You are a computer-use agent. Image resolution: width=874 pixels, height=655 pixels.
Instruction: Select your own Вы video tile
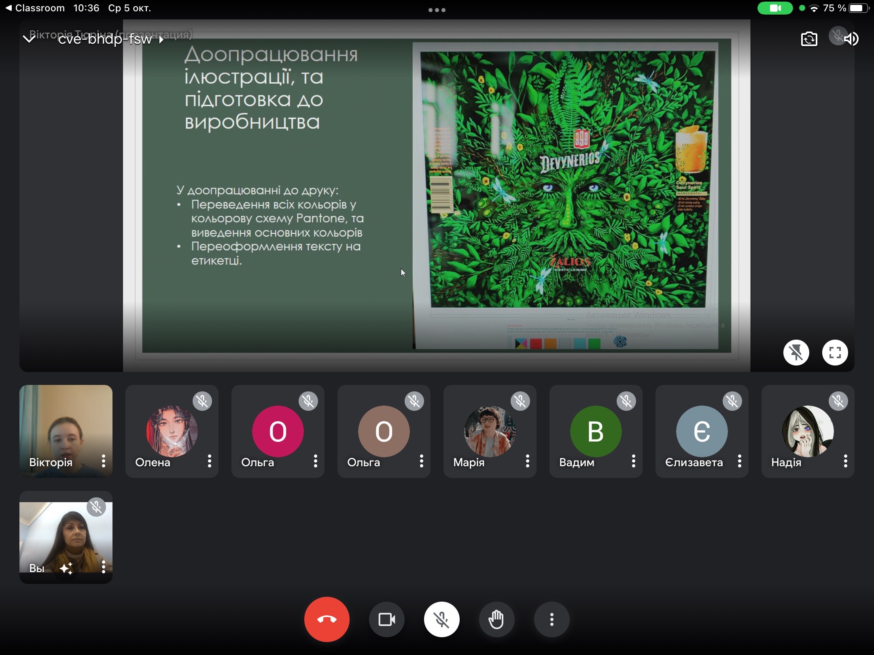click(66, 537)
